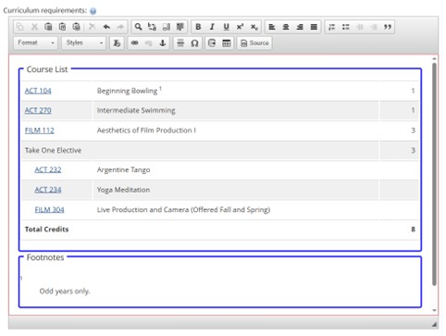
Task: Click Aesthetics of Film Production I text
Action: [146, 131]
